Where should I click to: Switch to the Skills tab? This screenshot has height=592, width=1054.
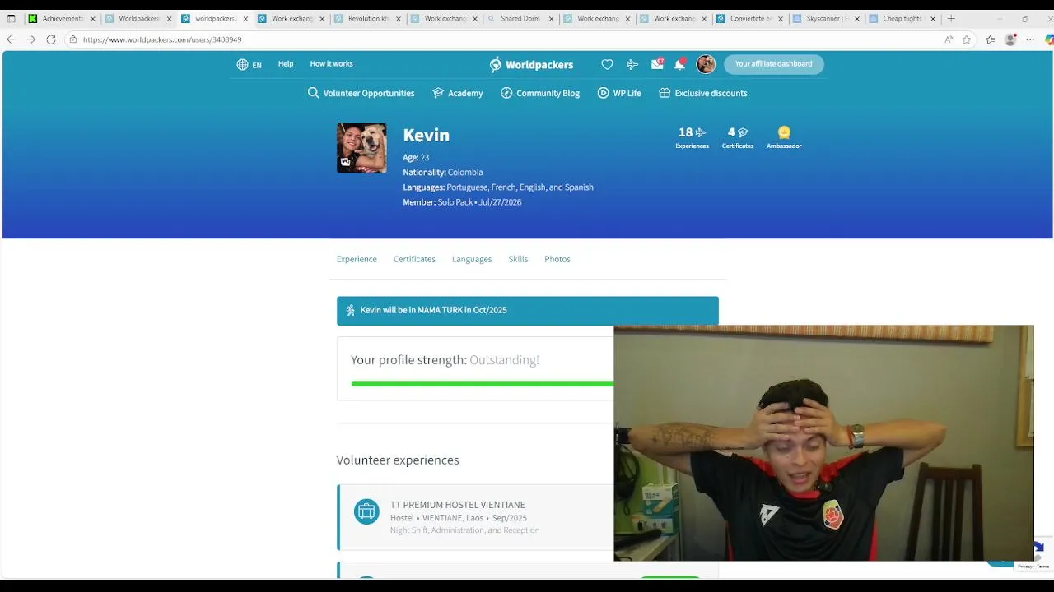point(518,259)
